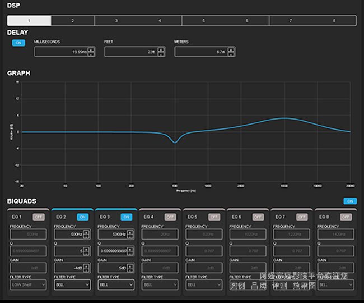
Task: Click the blue EQ response curve peak
Action: pos(284,118)
